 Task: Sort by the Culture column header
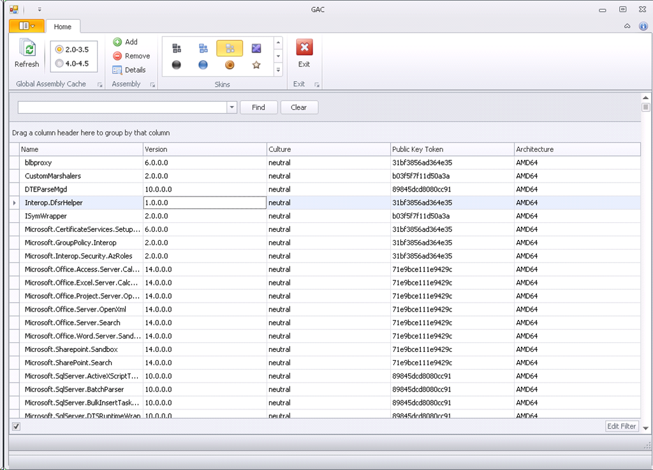point(328,149)
